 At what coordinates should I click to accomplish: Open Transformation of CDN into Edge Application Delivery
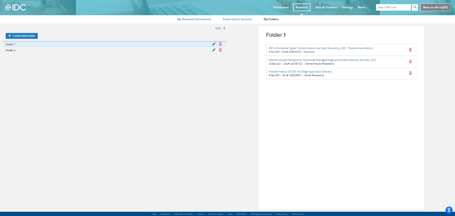tap(300, 72)
